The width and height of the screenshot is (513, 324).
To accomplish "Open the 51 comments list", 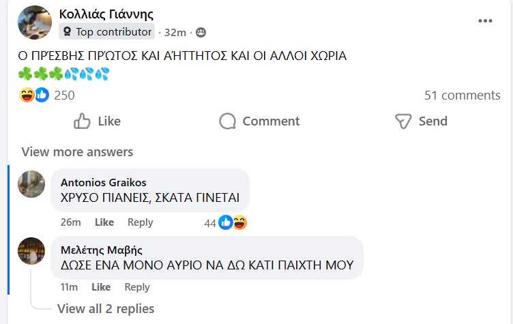I will [462, 95].
